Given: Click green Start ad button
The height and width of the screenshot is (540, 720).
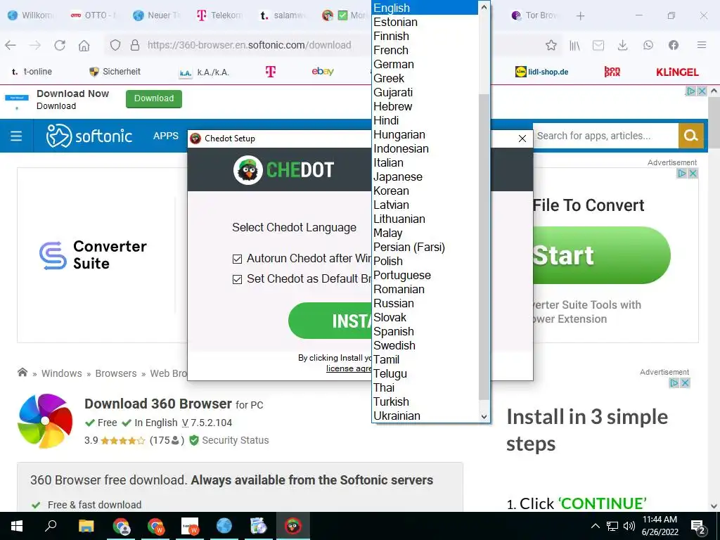Looking at the screenshot, I should click(602, 255).
